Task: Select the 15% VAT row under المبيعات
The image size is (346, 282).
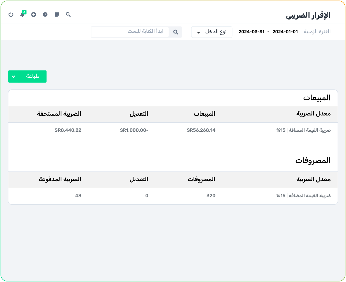Action: (303, 130)
